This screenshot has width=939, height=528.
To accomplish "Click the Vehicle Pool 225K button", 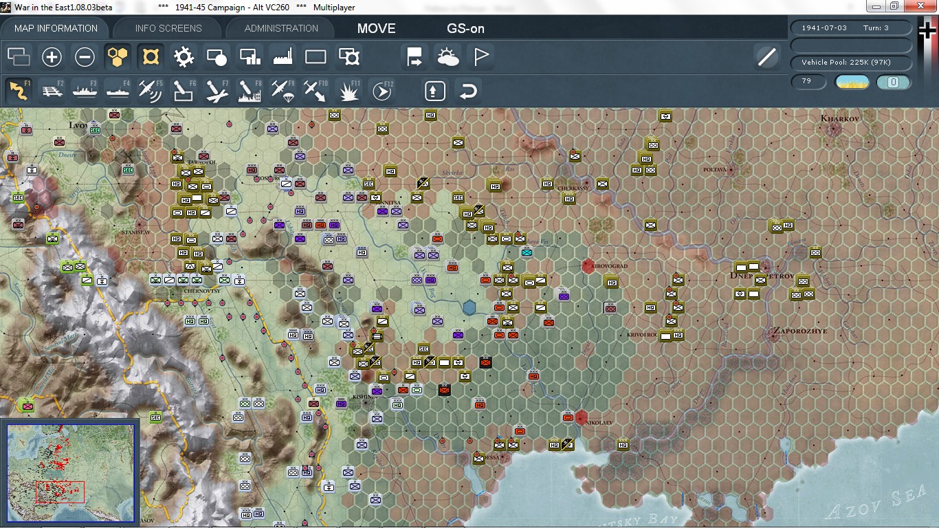I will [851, 63].
